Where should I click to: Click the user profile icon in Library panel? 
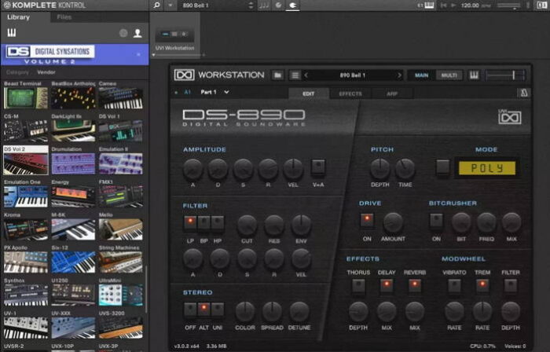(137, 33)
